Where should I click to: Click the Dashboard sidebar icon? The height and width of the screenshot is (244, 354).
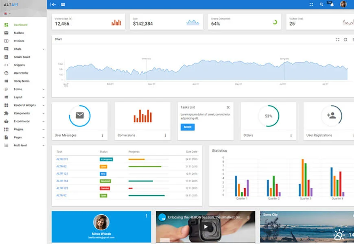[x=7, y=25]
